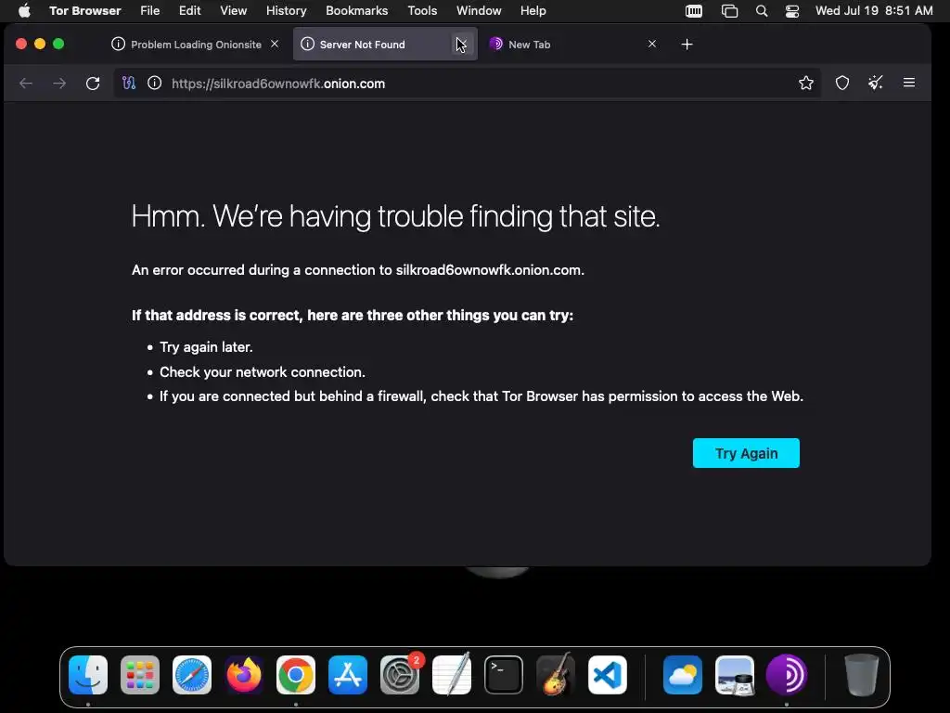The height and width of the screenshot is (713, 950).
Task: Open the History menu
Action: (286, 10)
